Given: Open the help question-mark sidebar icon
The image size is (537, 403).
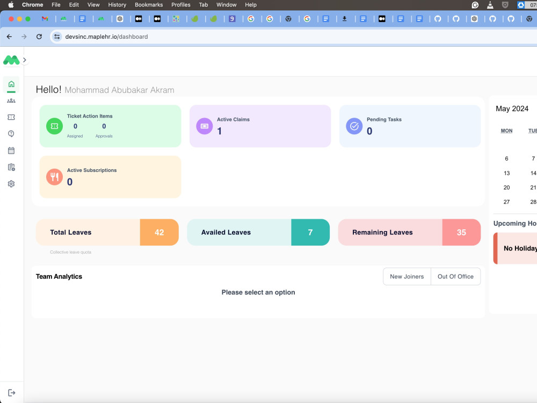Looking at the screenshot, I should point(11,134).
